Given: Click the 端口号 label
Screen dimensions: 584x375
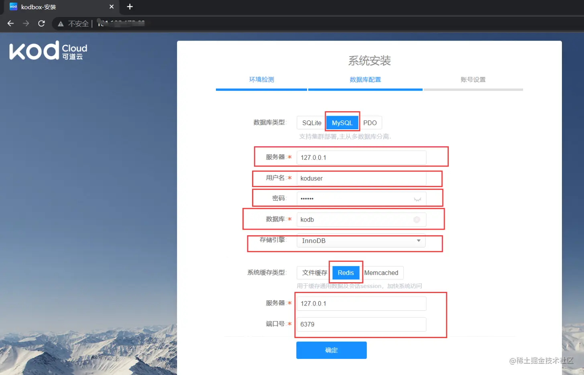Looking at the screenshot, I should [x=275, y=324].
